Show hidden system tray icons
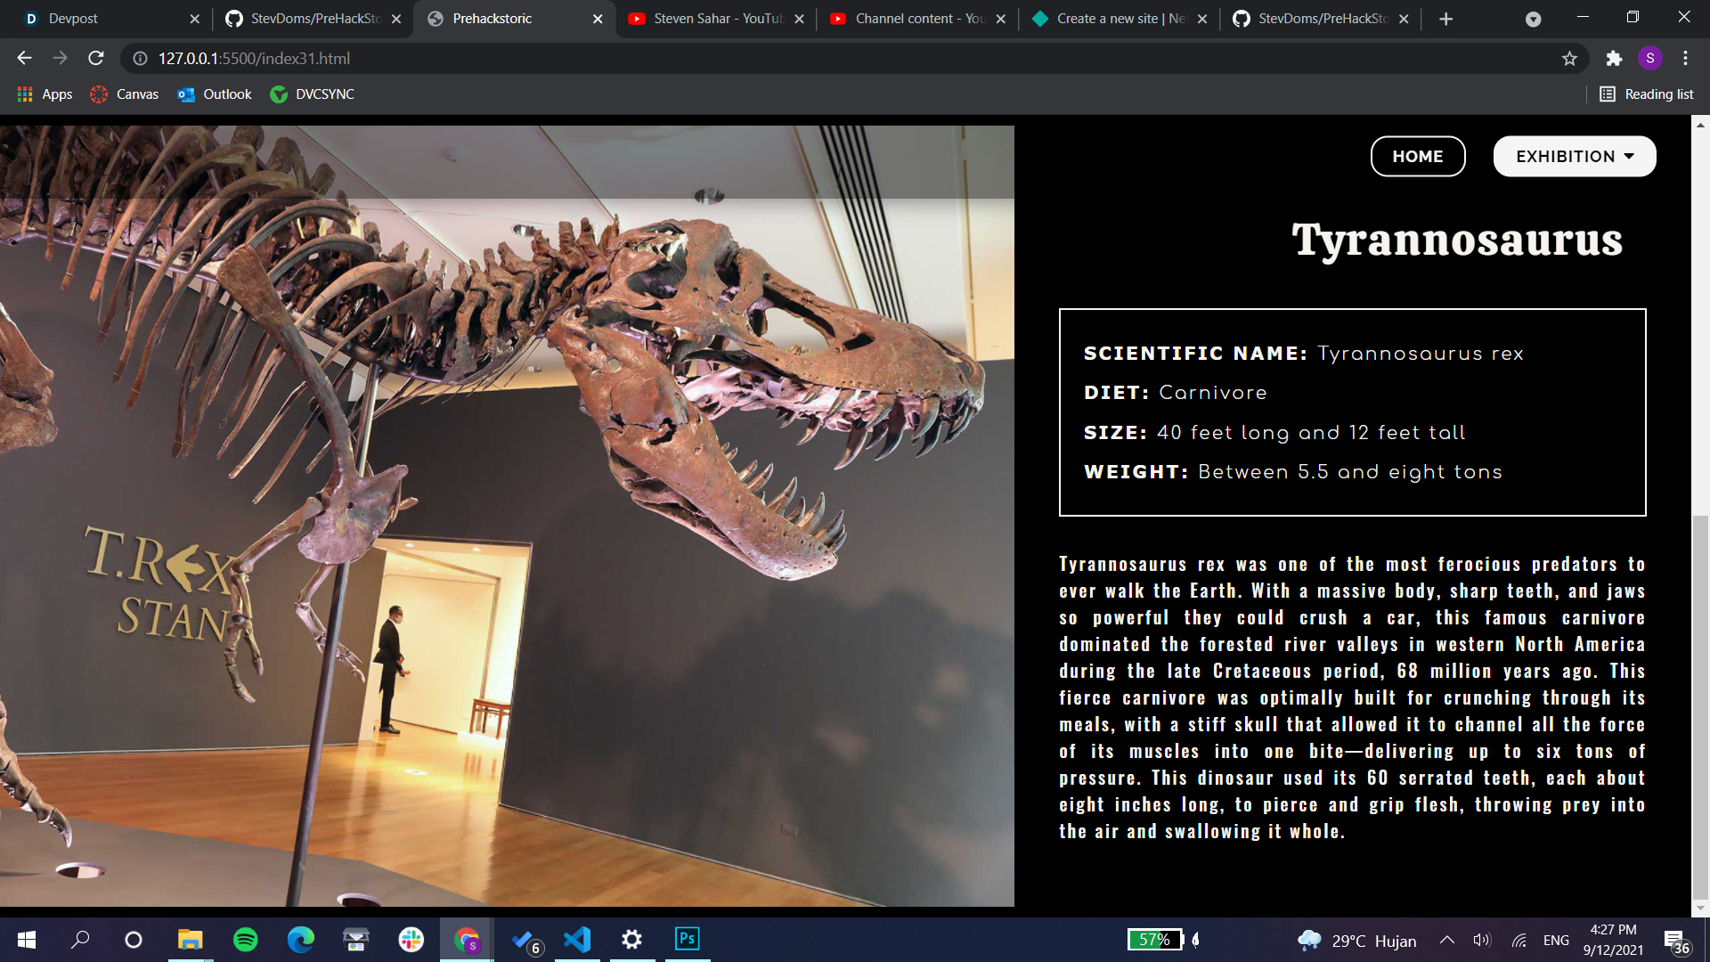The height and width of the screenshot is (962, 1710). [x=1446, y=941]
